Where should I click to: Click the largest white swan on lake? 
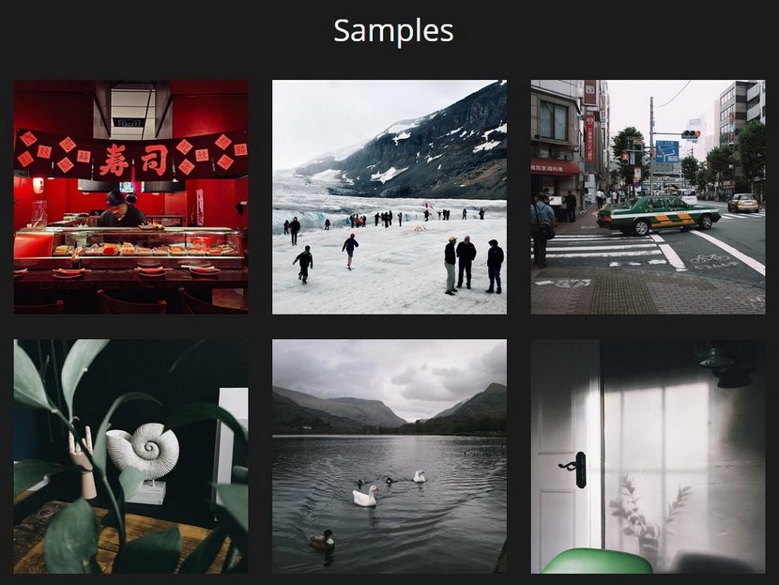pyautogui.click(x=364, y=497)
